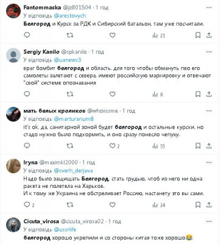This screenshot has height=244, width=221.
Task: Like Fantommaska's tweet
Action: point(112,35)
